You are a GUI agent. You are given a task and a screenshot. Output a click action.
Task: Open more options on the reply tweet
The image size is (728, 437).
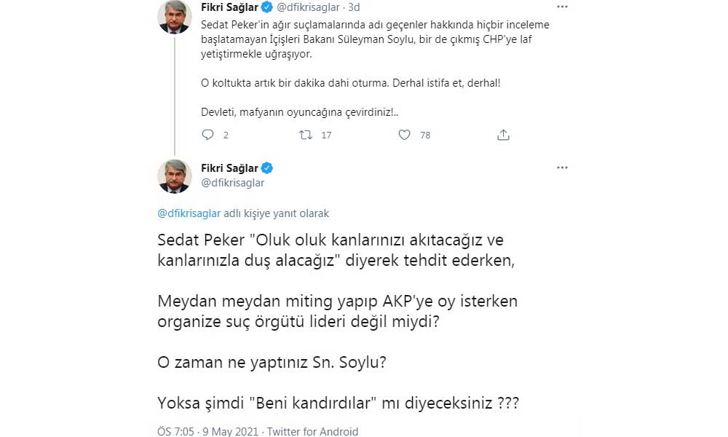tap(561, 168)
